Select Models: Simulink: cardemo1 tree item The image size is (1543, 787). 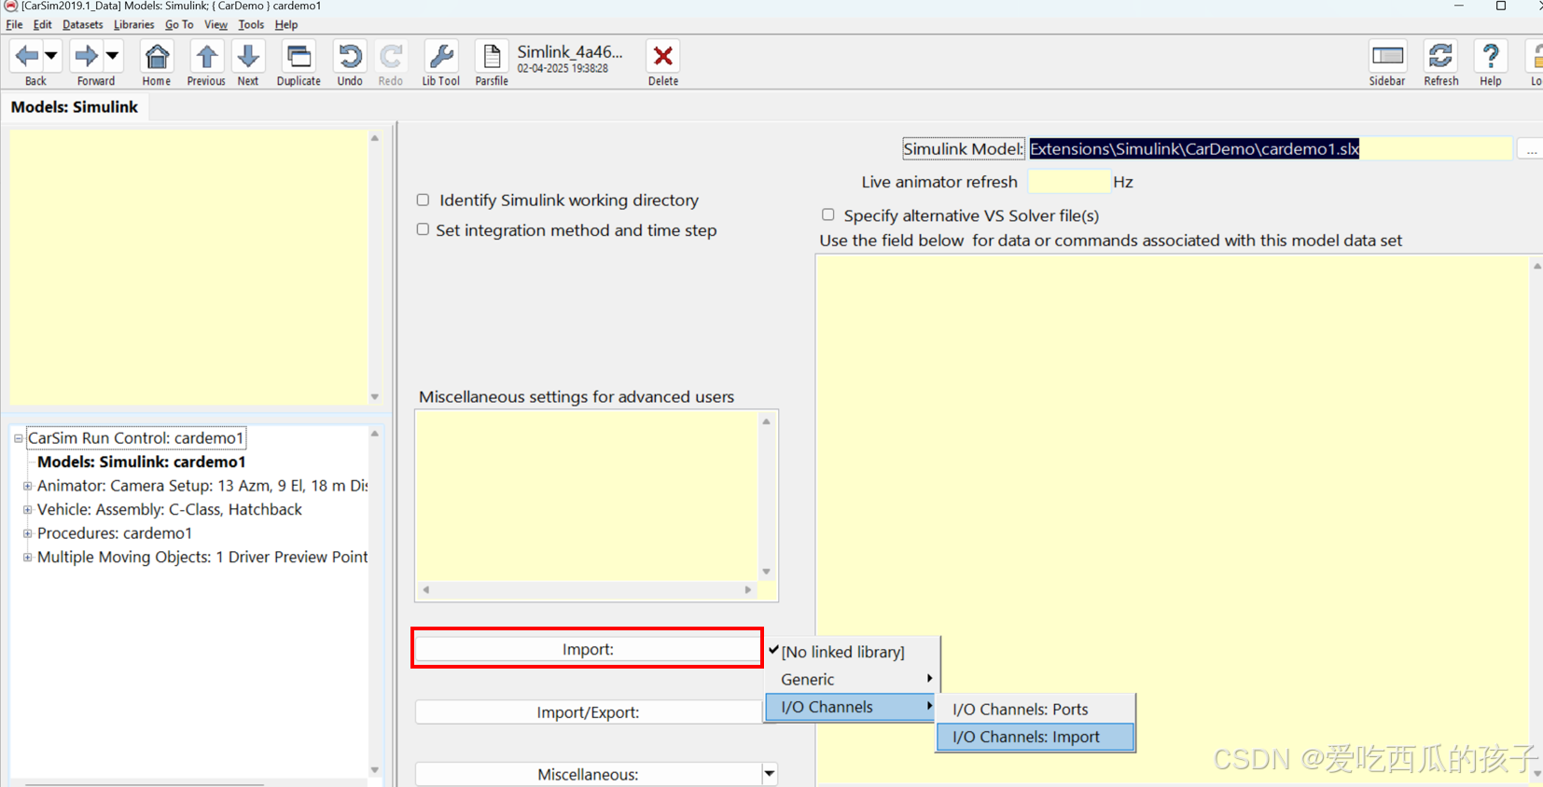click(142, 462)
